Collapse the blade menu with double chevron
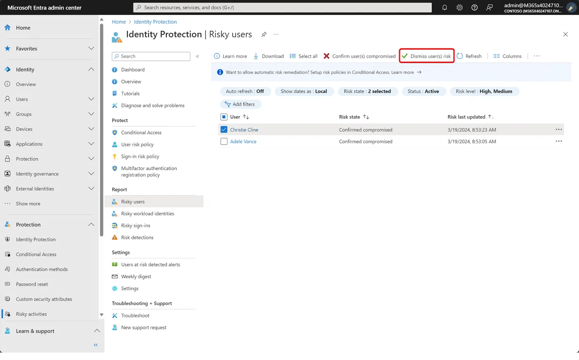The width and height of the screenshot is (579, 360). [198, 56]
